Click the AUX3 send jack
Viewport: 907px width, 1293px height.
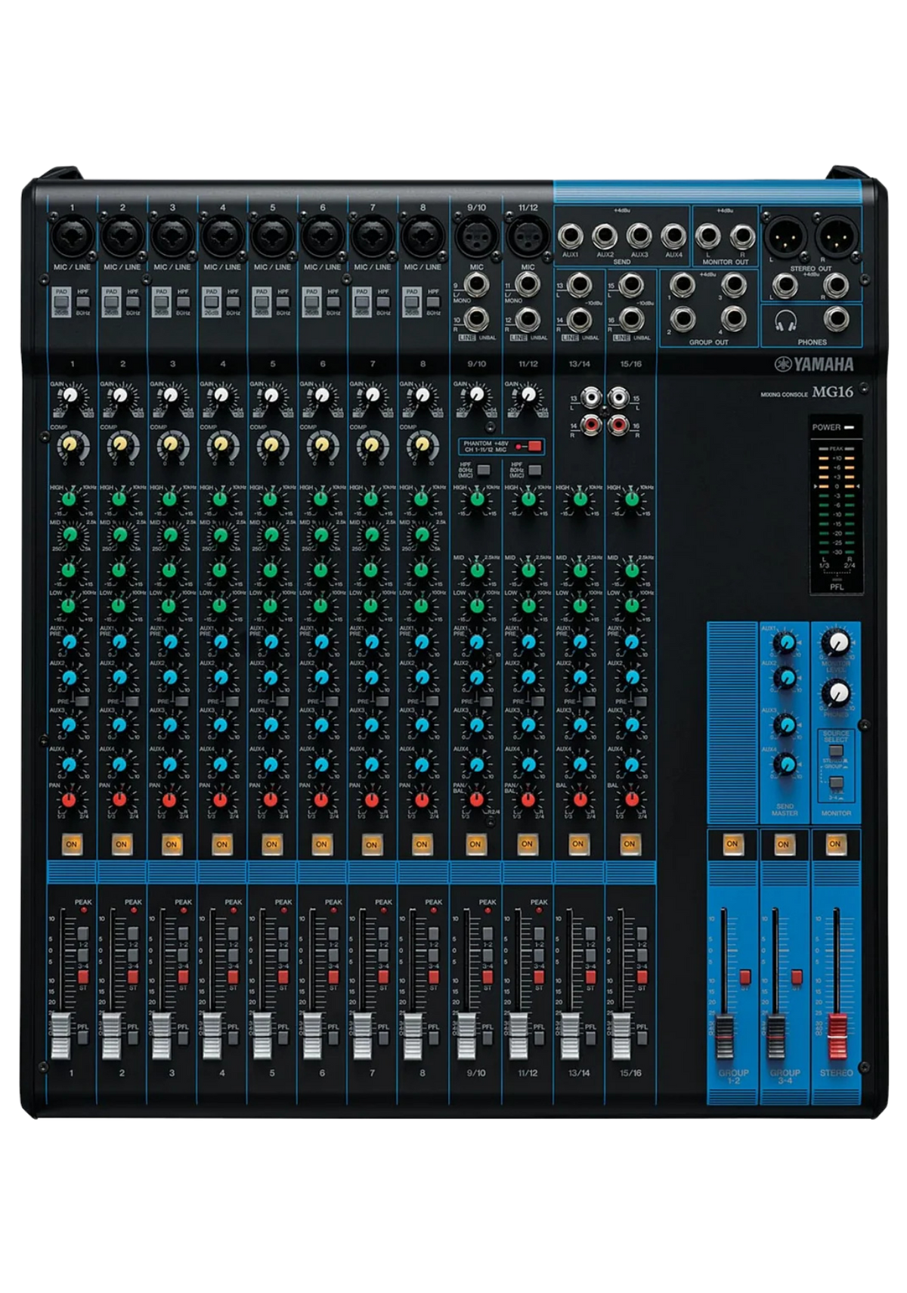639,237
